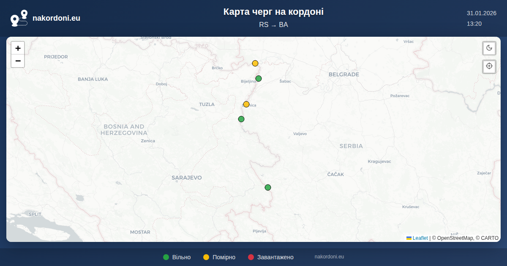Image resolution: width=507 pixels, height=266 pixels.
Task: Click the red Завантажено legend dot
Action: tap(251, 257)
